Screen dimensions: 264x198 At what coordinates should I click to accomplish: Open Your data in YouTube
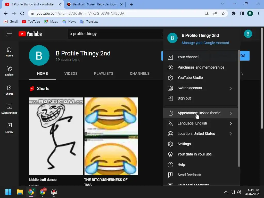(200, 154)
